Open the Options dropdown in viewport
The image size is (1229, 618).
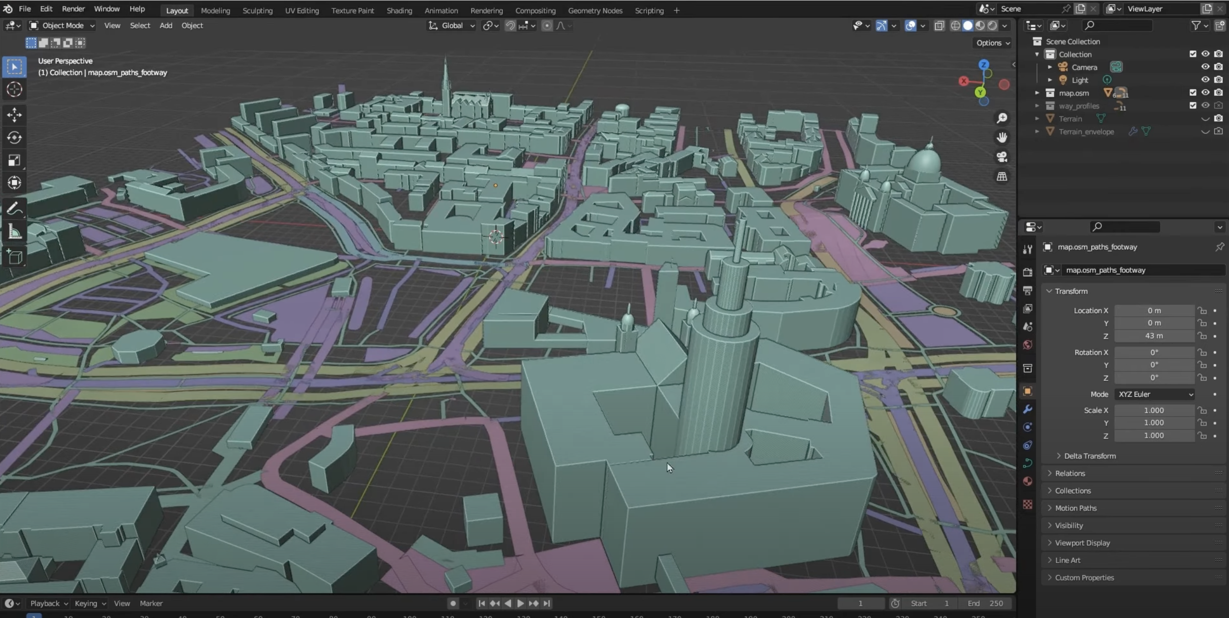(993, 43)
